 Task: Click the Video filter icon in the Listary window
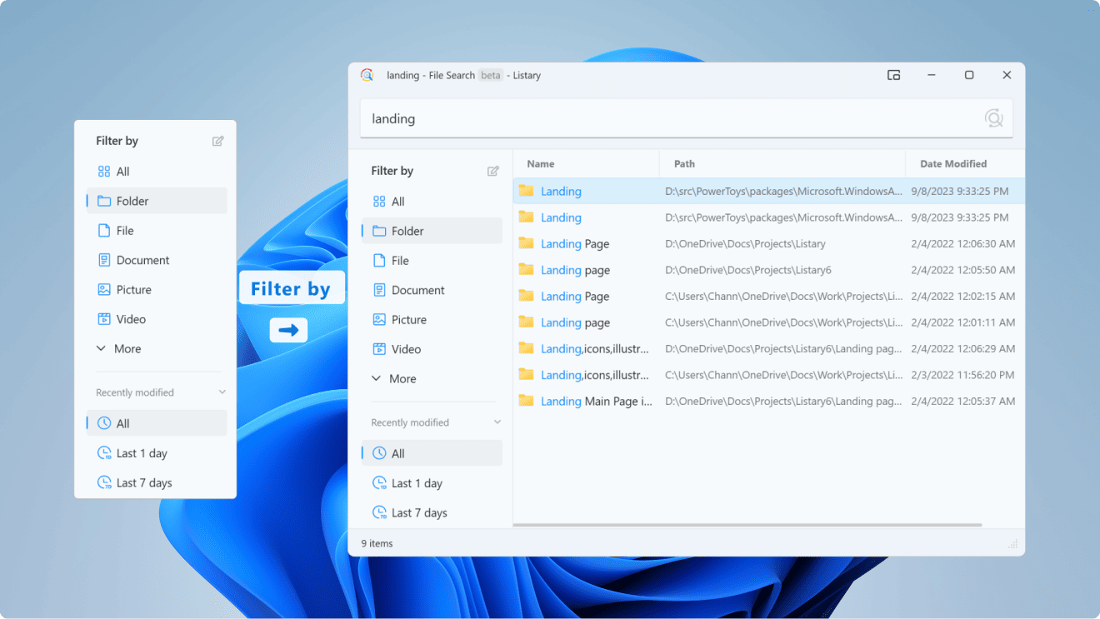pos(379,349)
